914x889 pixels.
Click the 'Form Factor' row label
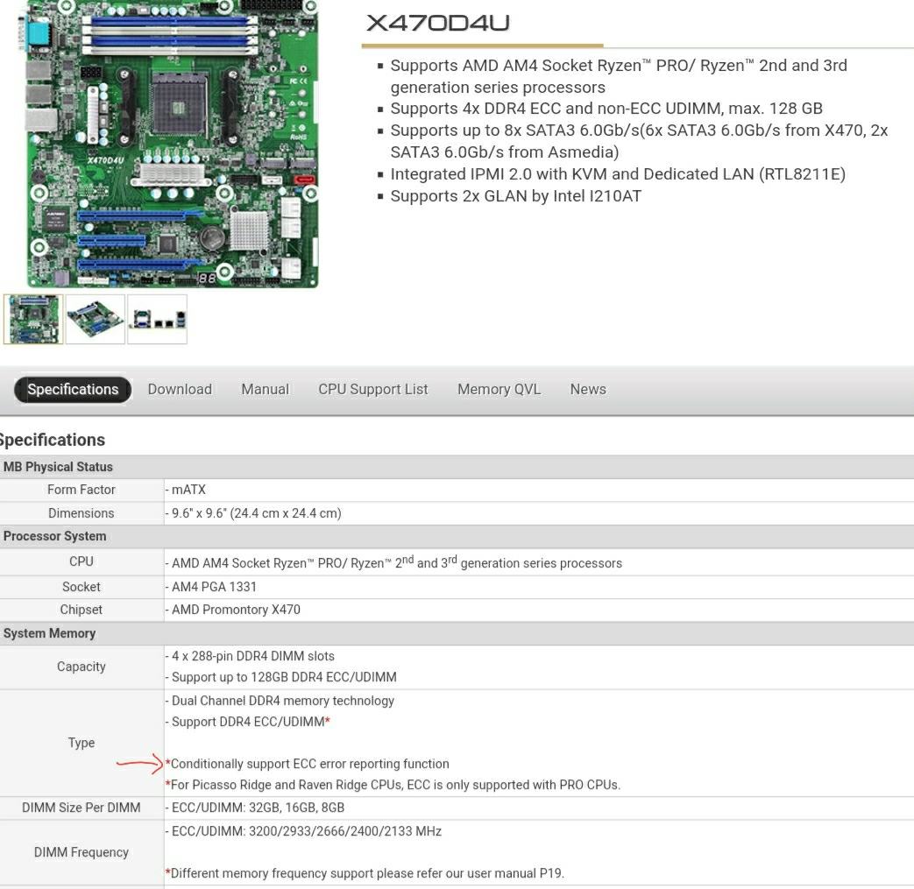tap(81, 490)
